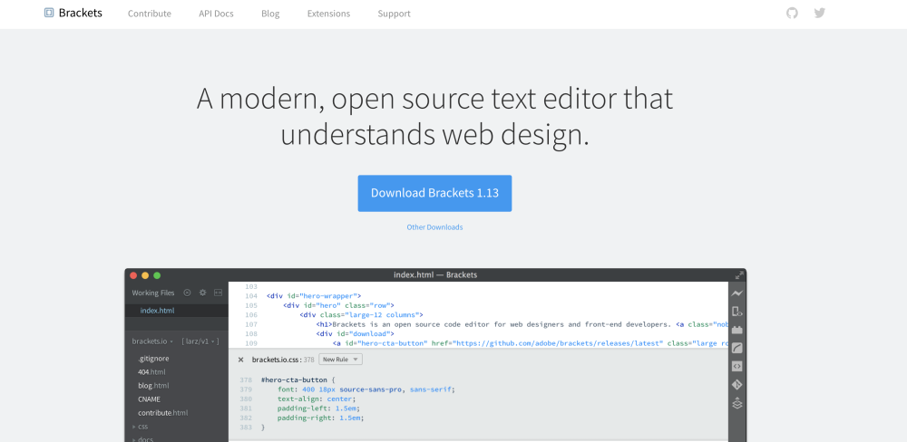The image size is (907, 442).
Task: Open the GitHub icon link
Action: point(792,13)
